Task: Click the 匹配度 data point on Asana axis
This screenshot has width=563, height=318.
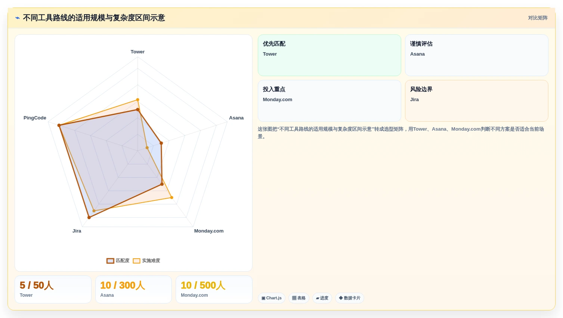Action: point(161,143)
